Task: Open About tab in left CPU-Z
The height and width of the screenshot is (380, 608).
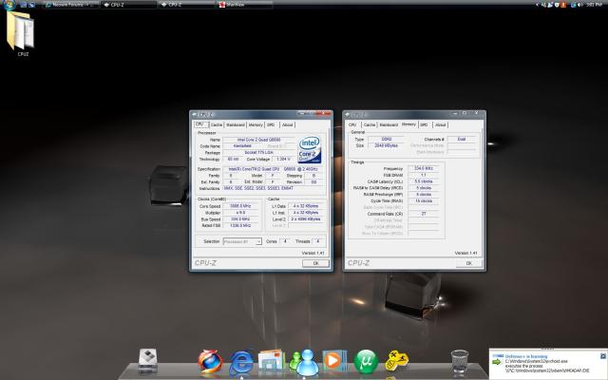Action: point(287,124)
